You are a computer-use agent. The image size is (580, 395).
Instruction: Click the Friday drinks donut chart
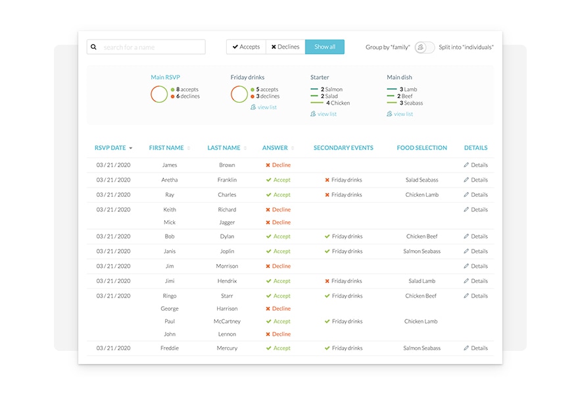239,94
